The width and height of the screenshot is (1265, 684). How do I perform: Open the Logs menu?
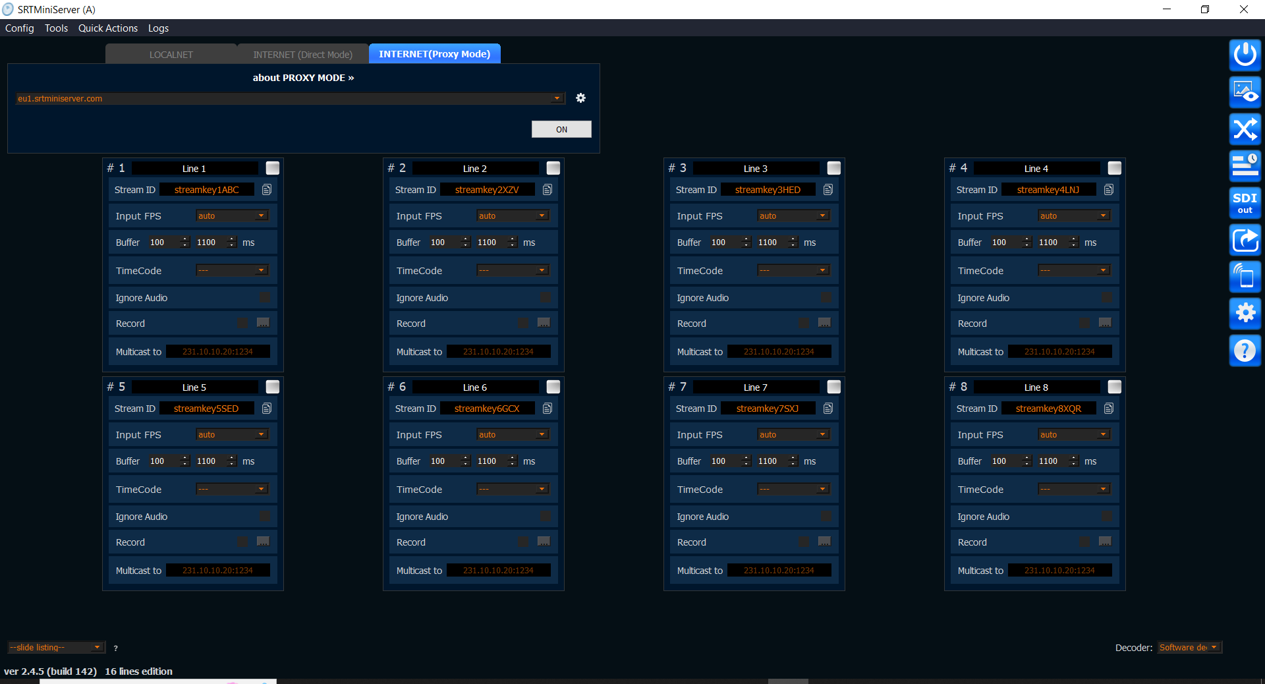point(158,28)
